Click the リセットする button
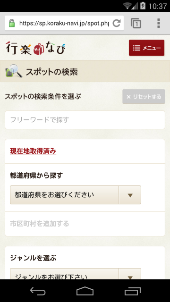The height and width of the screenshot is (302, 170). (144, 96)
